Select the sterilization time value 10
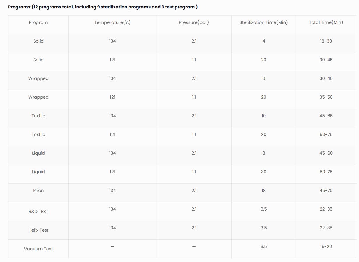The height and width of the screenshot is (262, 359). 263,116
